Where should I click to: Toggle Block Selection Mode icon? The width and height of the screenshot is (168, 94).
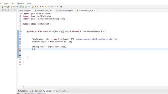(x=26, y=7)
